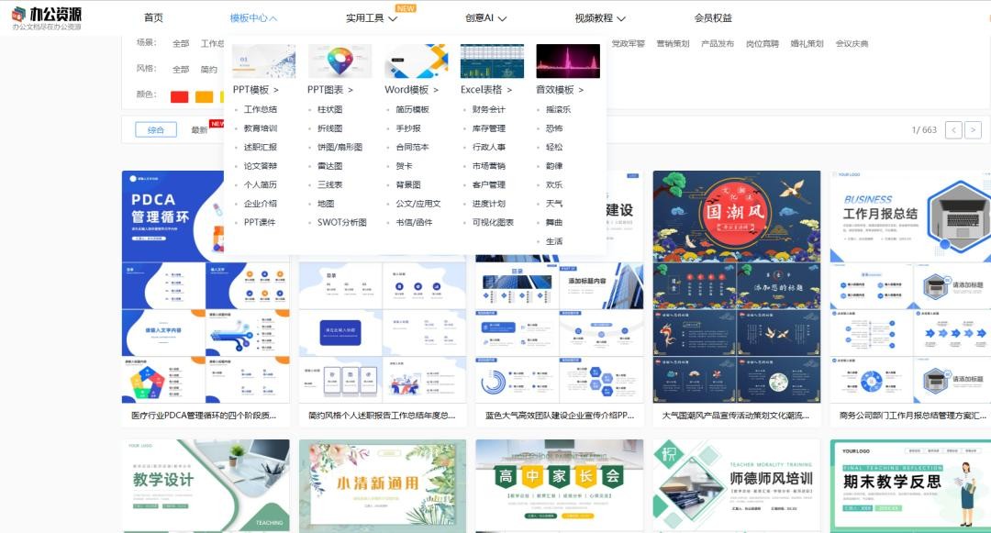Open the 会员权益 menu item
This screenshot has height=533, width=991.
point(713,18)
